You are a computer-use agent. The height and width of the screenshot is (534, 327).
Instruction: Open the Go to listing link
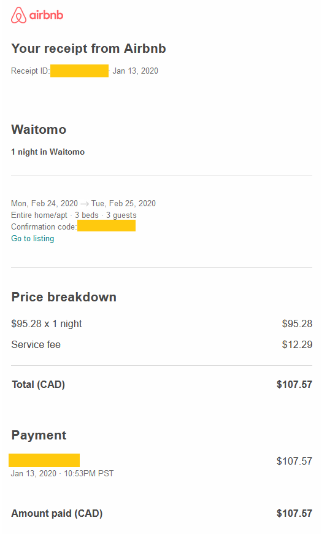(x=33, y=238)
